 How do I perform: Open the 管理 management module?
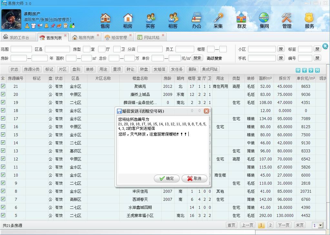[x=286, y=19]
